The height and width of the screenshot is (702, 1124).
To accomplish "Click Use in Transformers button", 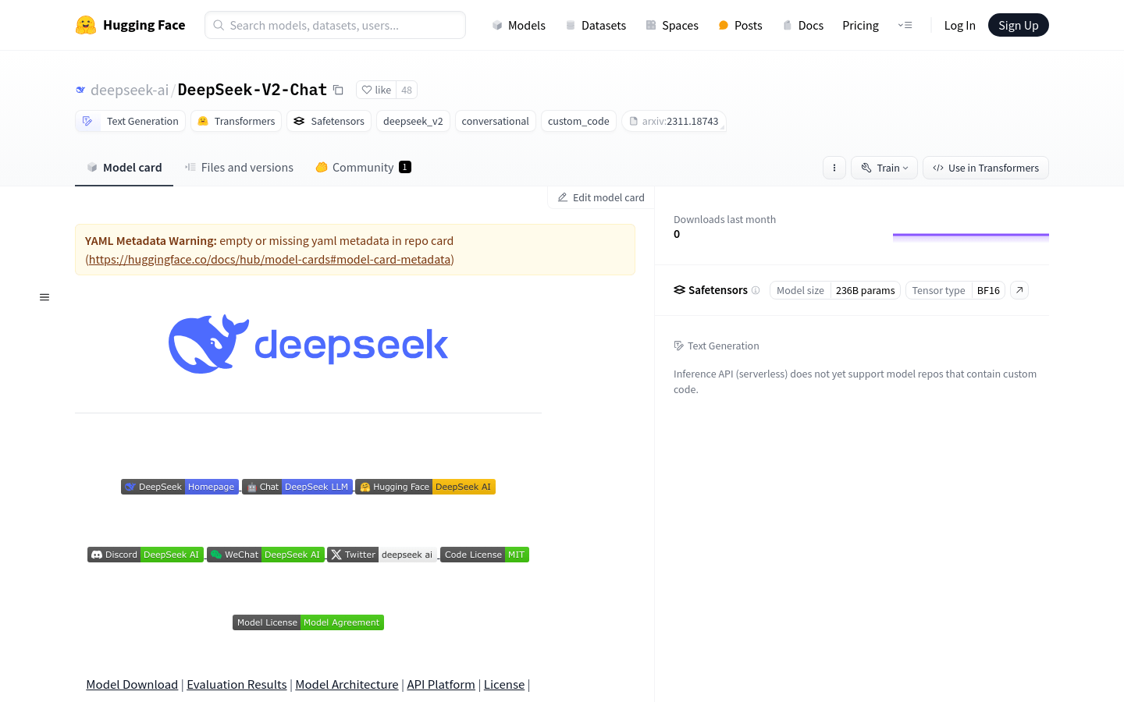I will [x=986, y=168].
